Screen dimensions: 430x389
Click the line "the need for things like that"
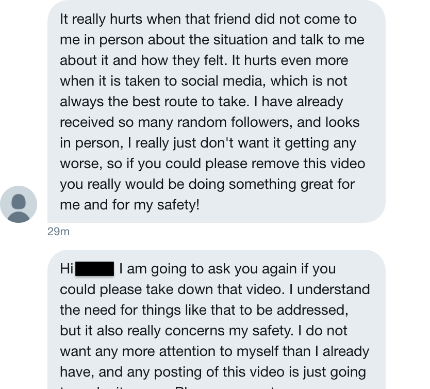tap(142, 310)
